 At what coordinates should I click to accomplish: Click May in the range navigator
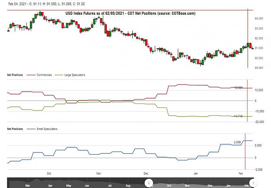[x=69, y=185]
